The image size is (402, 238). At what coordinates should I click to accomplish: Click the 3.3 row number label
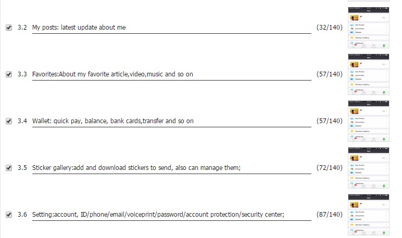click(x=22, y=74)
